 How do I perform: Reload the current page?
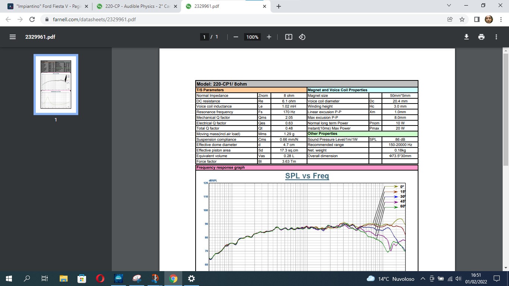click(32, 19)
